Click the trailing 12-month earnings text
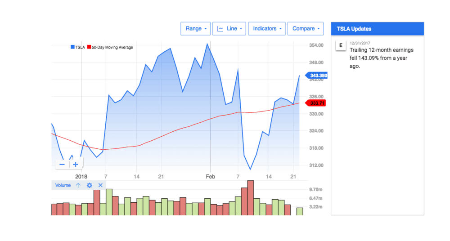The height and width of the screenshot is (241, 450). click(382, 58)
